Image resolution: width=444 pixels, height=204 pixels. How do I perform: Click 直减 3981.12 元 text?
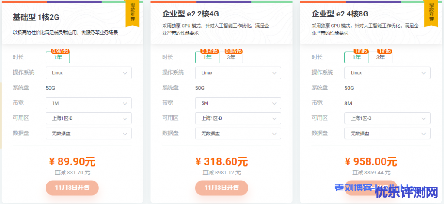[x=222, y=172]
